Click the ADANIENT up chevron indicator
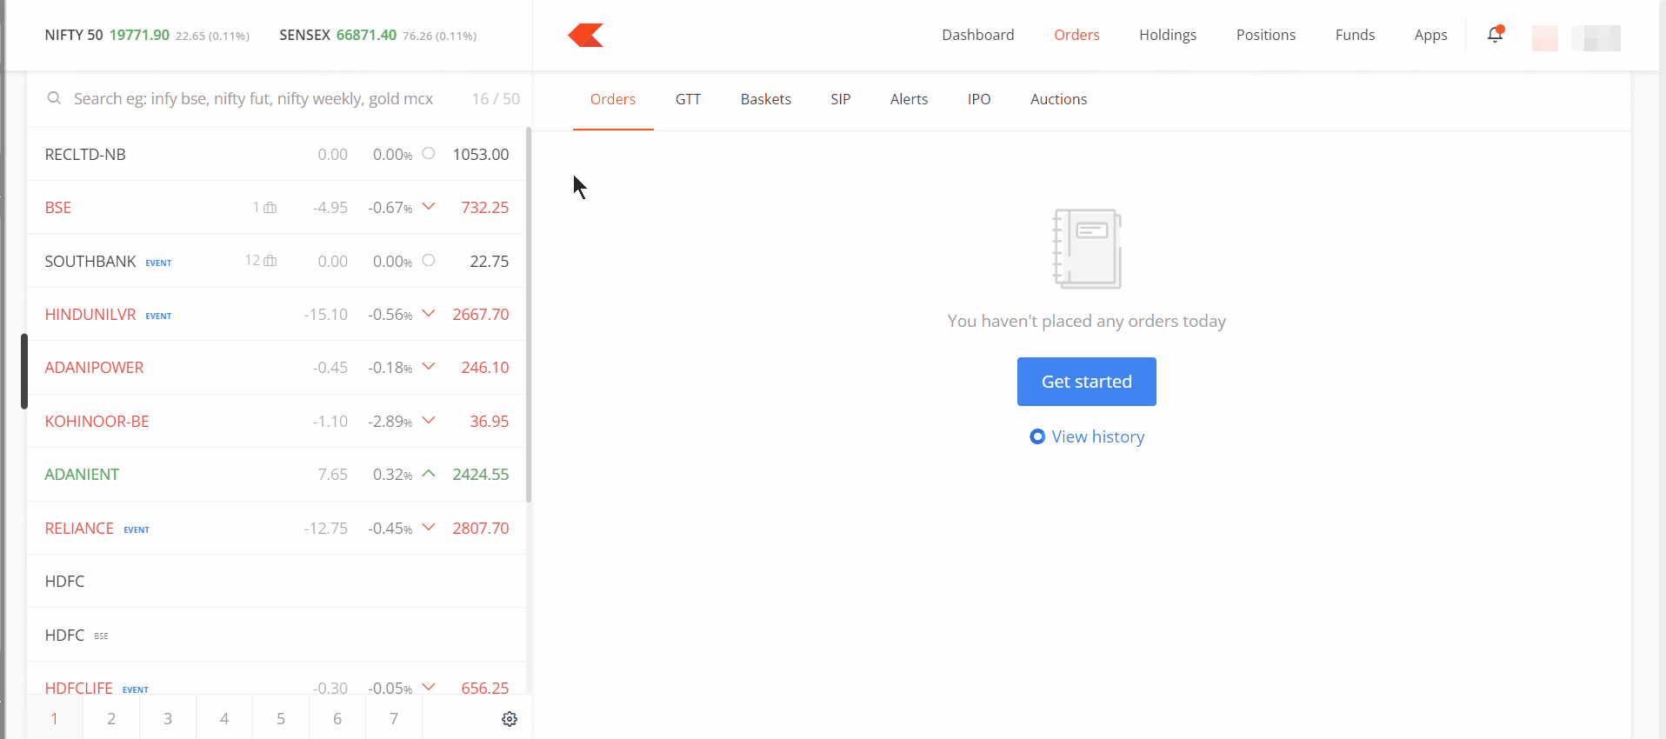This screenshot has height=739, width=1666. coord(429,474)
